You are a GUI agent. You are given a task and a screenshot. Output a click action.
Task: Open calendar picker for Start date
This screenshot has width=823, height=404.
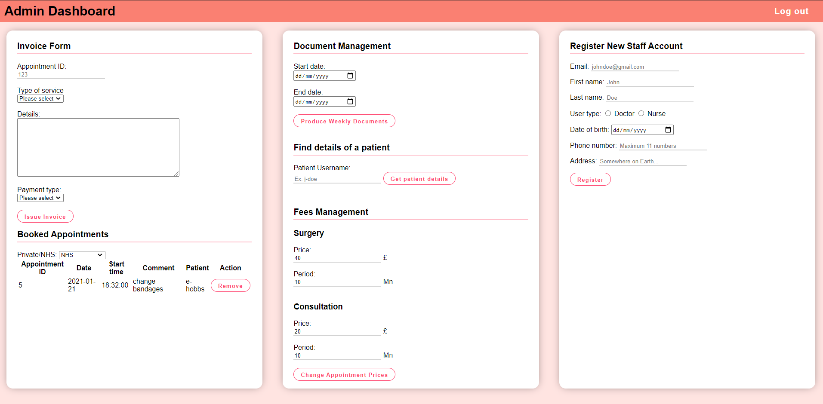[x=350, y=76]
